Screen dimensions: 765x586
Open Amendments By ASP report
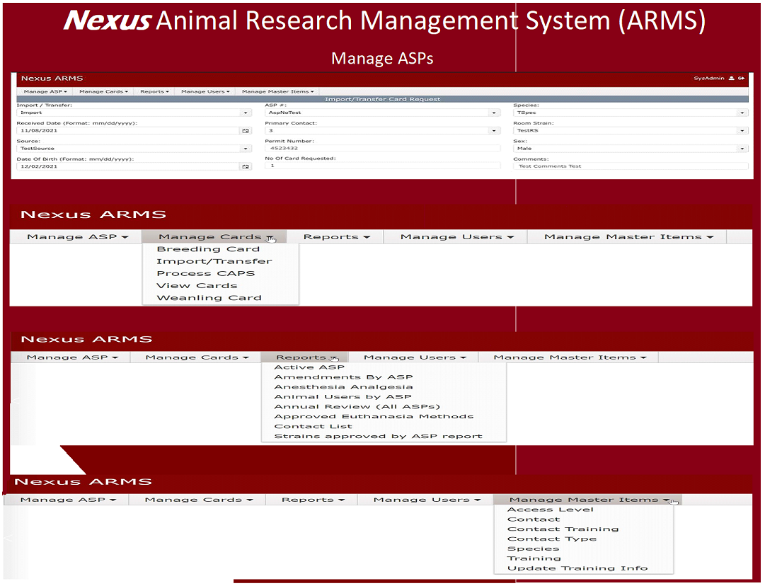(343, 377)
